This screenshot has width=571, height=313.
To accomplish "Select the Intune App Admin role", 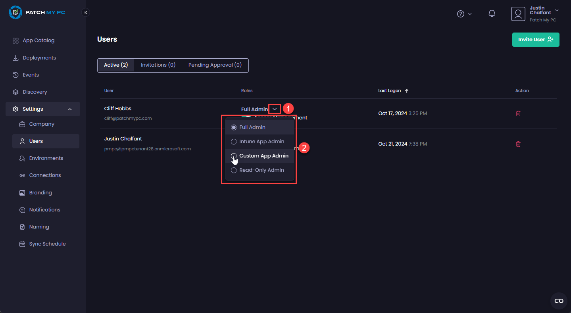I will coord(261,142).
